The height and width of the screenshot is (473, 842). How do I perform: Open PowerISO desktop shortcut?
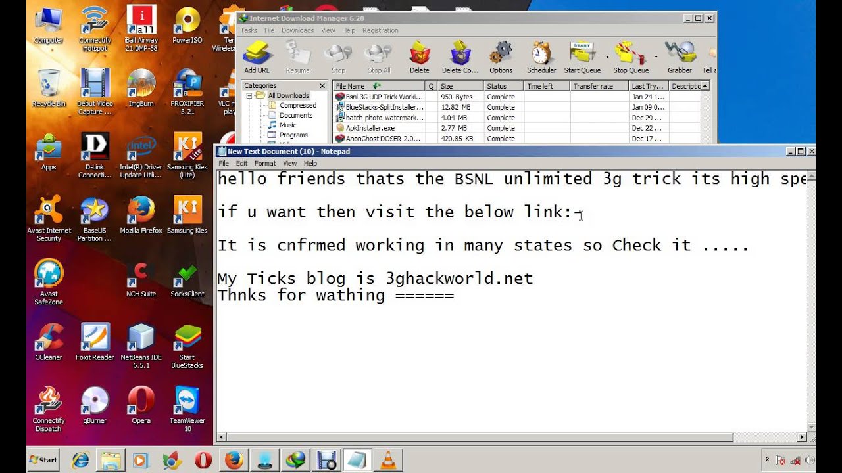[187, 25]
